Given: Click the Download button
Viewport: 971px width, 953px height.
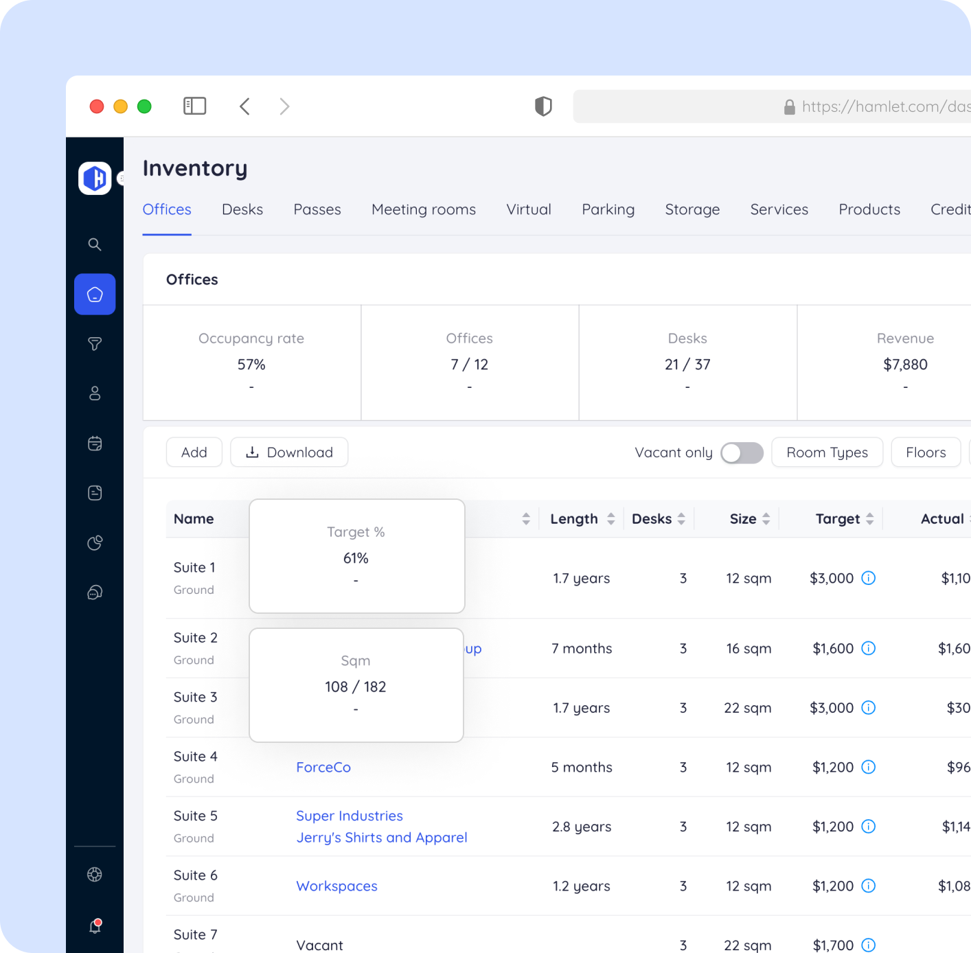Looking at the screenshot, I should (289, 452).
